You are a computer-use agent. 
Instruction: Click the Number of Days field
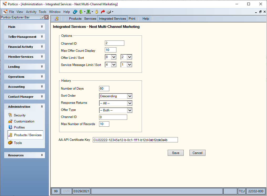(x=104, y=89)
